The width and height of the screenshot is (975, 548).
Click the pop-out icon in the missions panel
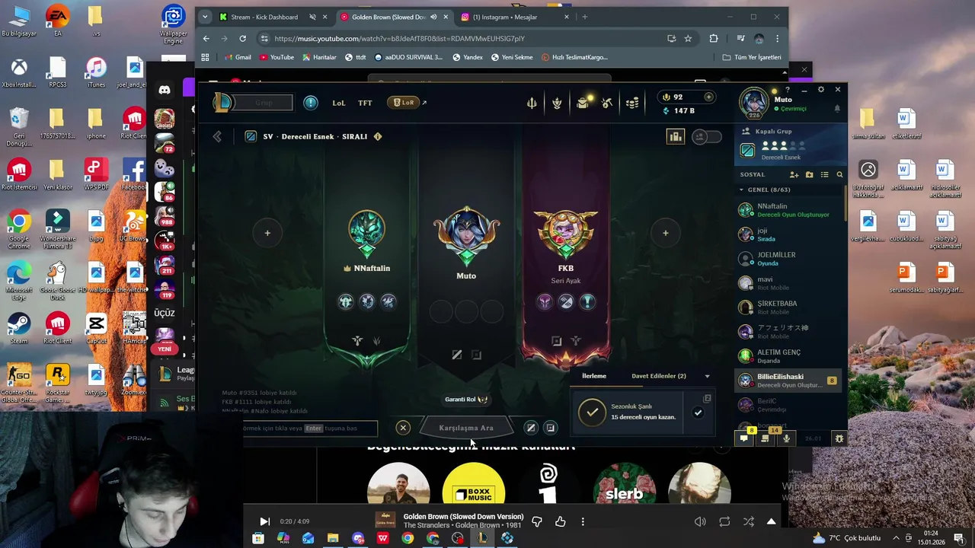point(707,399)
